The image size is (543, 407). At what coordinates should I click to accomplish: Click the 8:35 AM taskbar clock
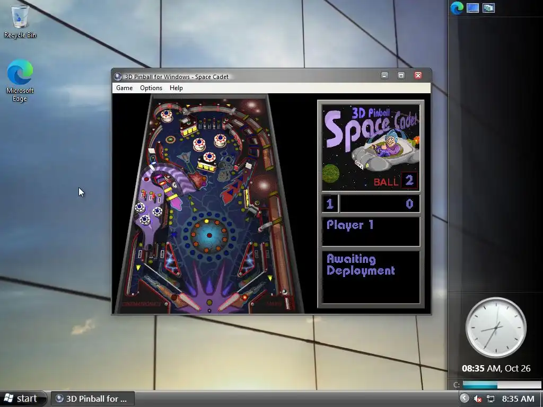tap(518, 399)
